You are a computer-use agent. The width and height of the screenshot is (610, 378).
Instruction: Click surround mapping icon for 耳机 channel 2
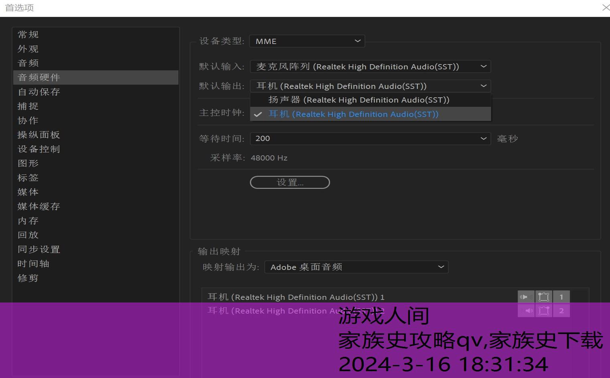pos(544,311)
